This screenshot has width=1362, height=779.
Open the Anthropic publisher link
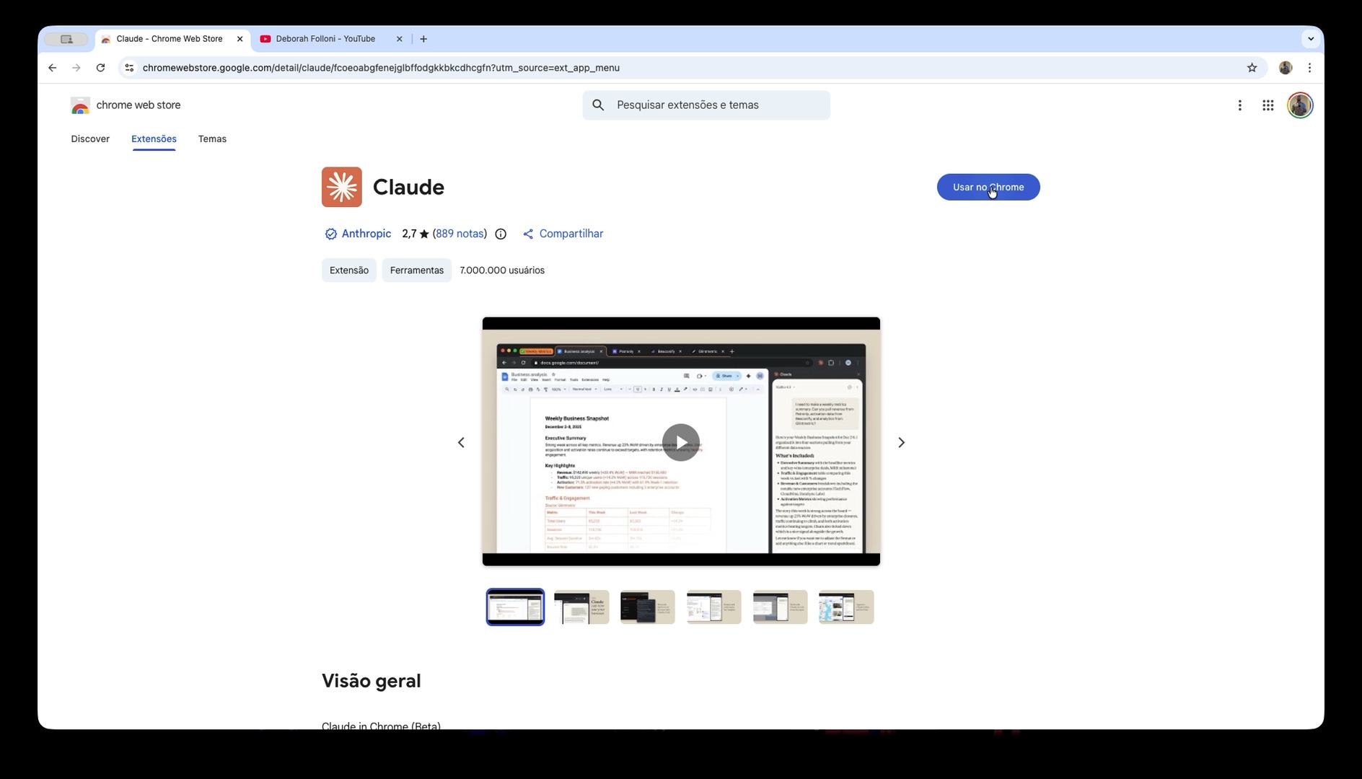366,234
